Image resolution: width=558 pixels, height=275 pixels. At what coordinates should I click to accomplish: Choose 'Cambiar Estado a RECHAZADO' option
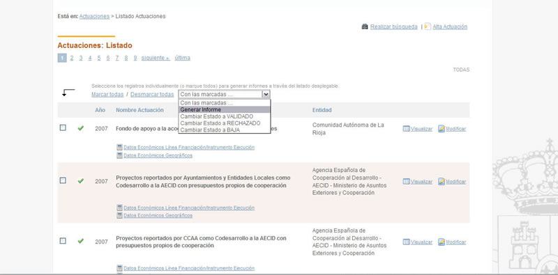(224, 123)
